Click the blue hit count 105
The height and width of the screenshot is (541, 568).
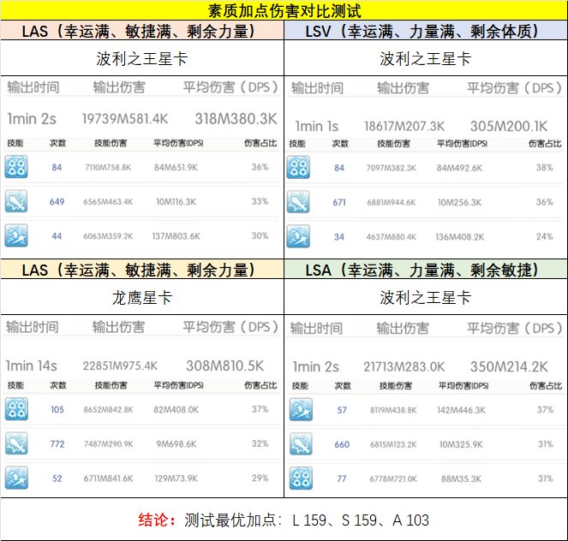tap(57, 410)
